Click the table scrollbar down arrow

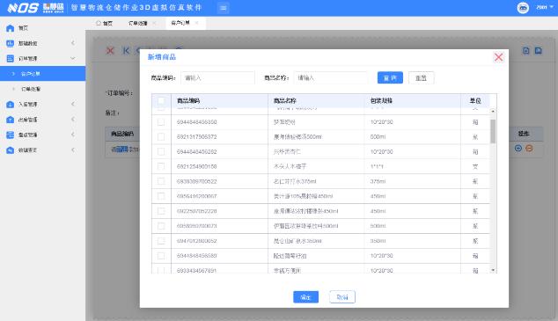point(493,270)
